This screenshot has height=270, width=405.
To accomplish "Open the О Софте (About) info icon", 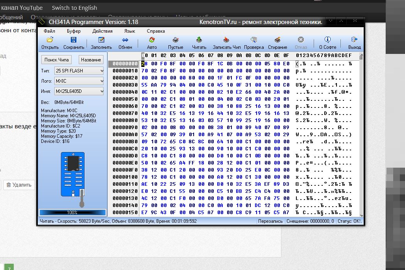I will tap(327, 40).
